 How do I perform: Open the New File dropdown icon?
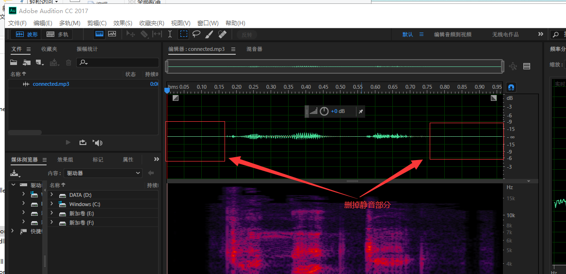tap(40, 63)
